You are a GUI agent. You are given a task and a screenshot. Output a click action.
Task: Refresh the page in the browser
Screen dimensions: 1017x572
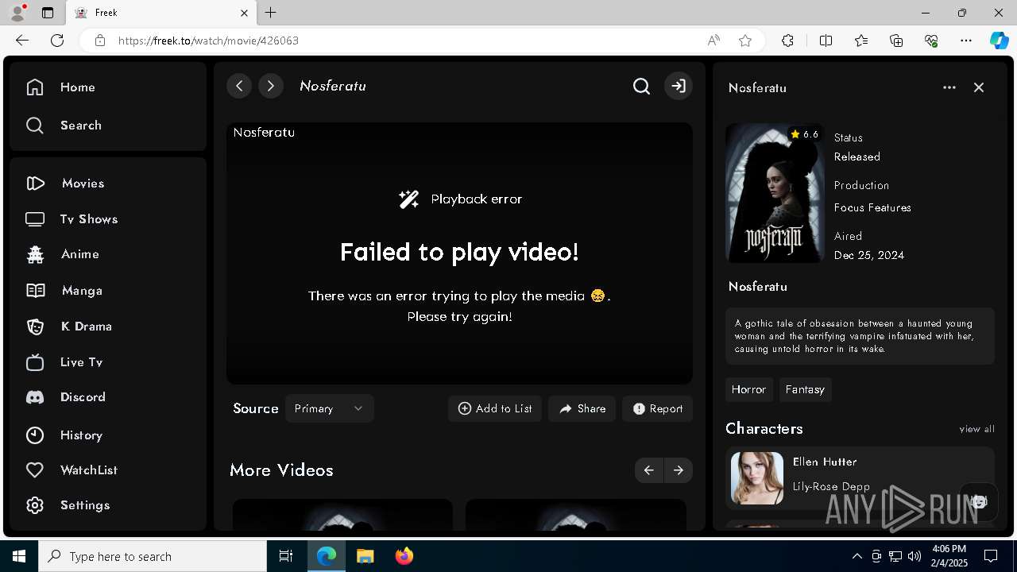pyautogui.click(x=57, y=41)
